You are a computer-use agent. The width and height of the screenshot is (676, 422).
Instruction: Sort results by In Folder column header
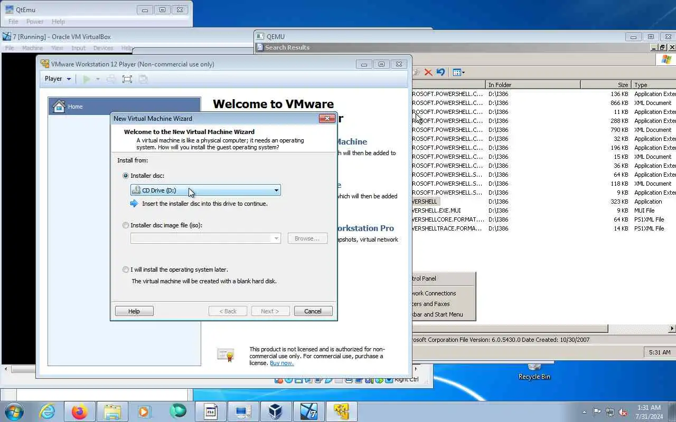tap(532, 84)
